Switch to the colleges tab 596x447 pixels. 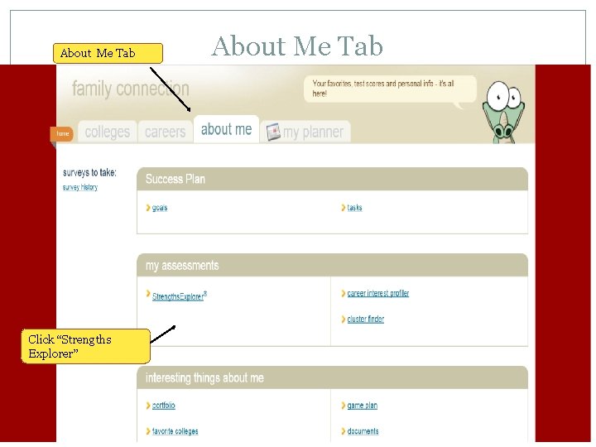click(x=107, y=132)
